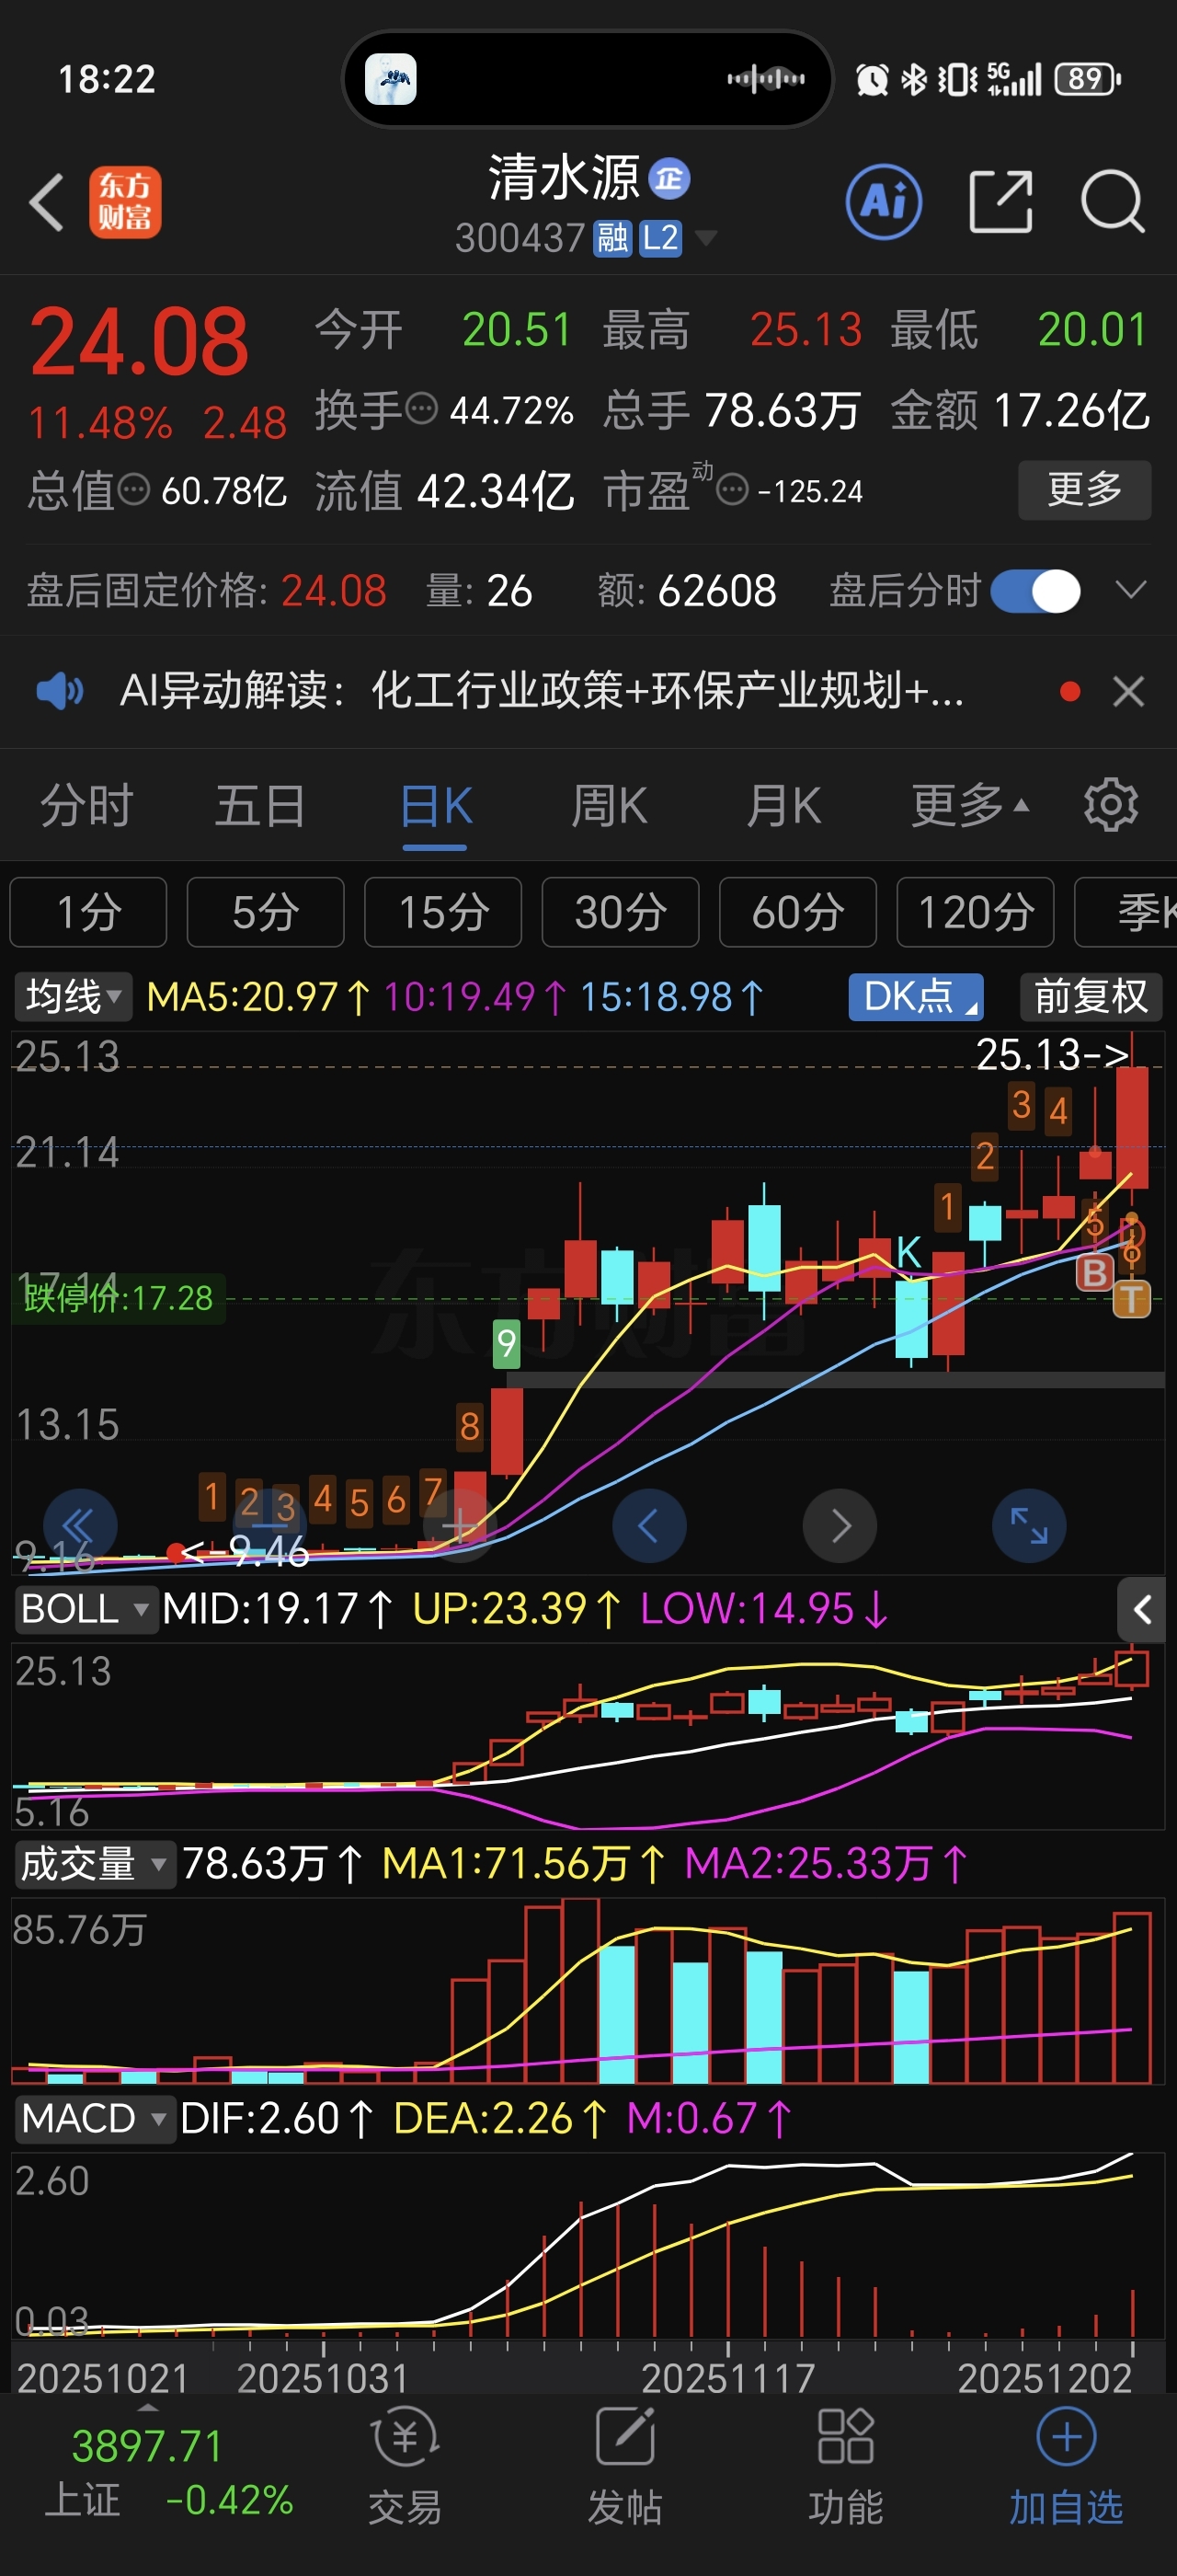Tap the 更多 button in quote details

click(1085, 490)
